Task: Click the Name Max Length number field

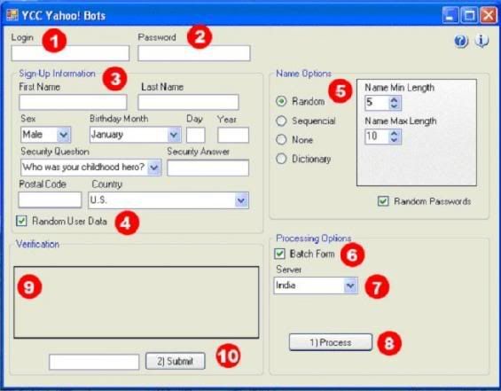Action: [377, 137]
